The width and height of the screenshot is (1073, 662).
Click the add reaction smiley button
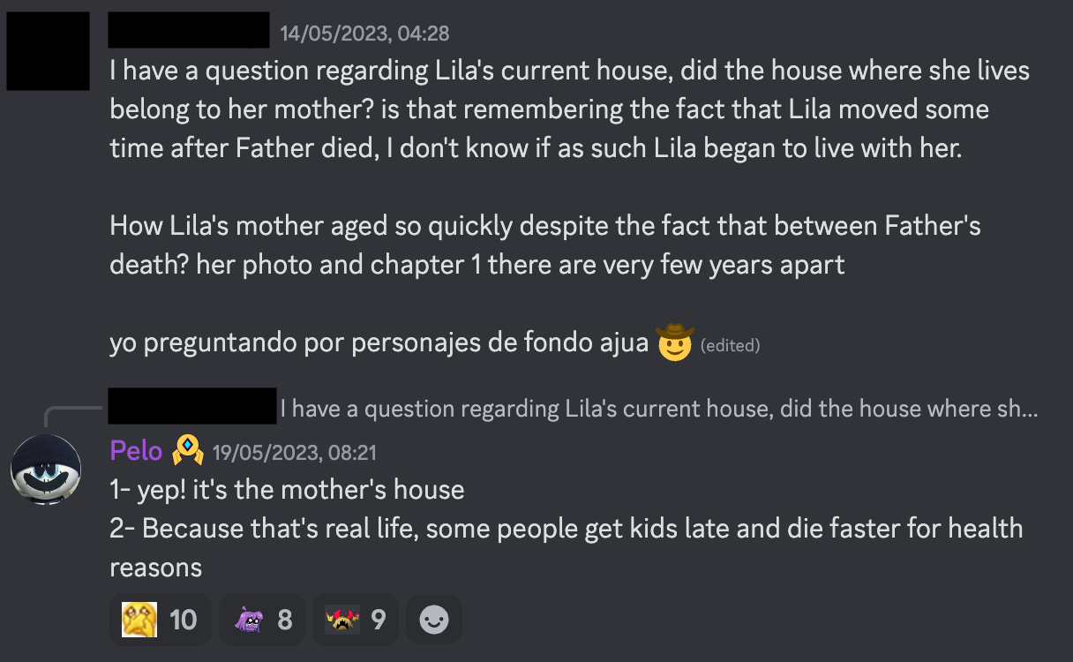point(433,620)
